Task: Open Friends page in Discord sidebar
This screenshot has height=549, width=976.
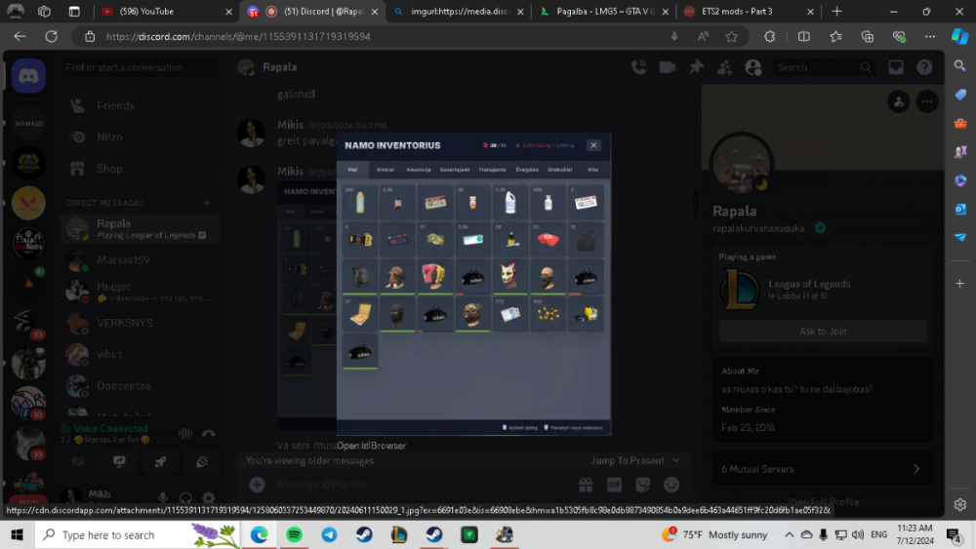Action: (140, 105)
